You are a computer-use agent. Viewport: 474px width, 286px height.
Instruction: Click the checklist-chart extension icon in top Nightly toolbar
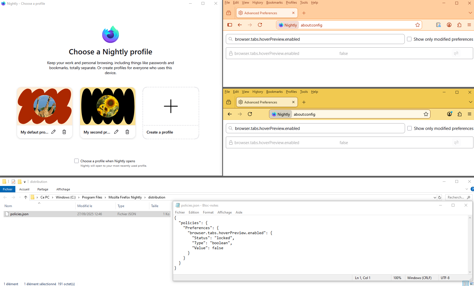pyautogui.click(x=439, y=25)
